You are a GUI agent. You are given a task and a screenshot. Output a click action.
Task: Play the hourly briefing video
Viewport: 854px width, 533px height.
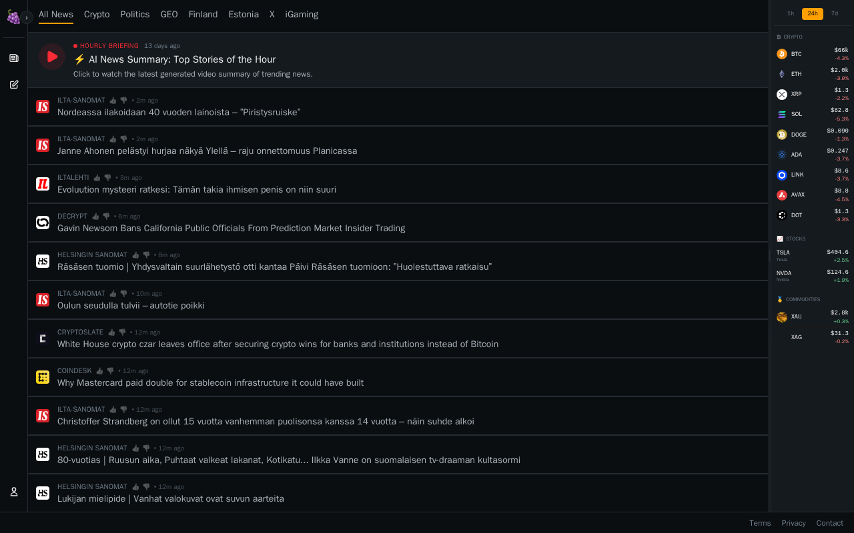tap(51, 57)
